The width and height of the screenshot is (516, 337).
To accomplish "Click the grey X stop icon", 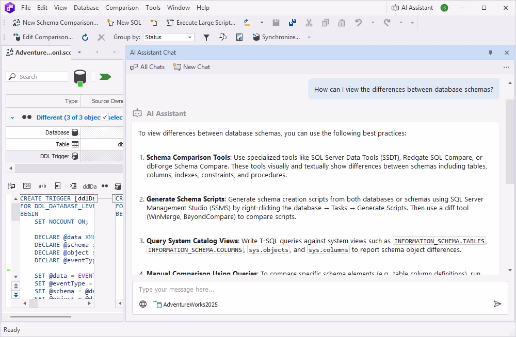I will pyautogui.click(x=101, y=38).
